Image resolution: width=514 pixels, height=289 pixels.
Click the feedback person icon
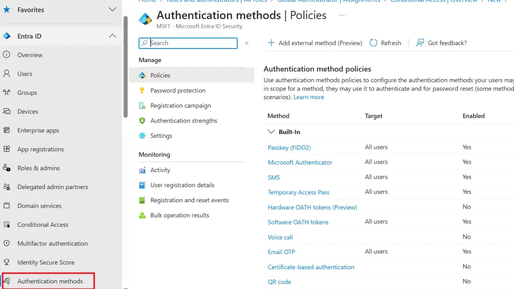click(x=420, y=43)
